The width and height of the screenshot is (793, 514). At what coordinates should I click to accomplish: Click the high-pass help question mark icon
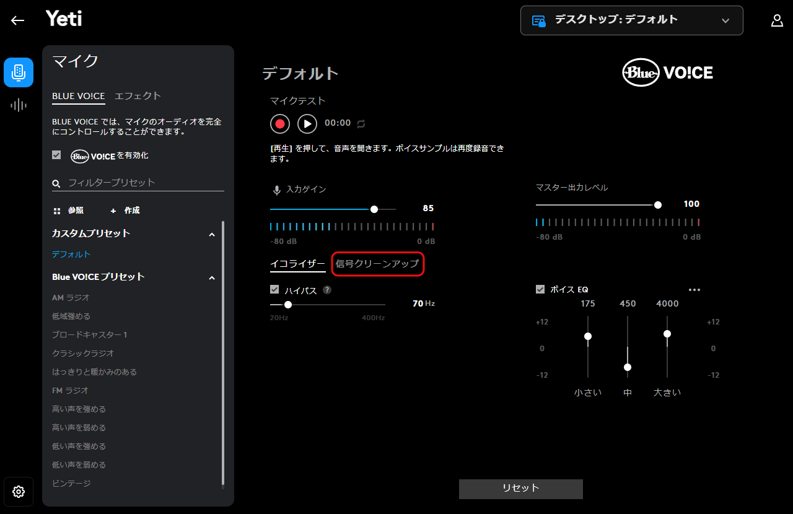[327, 290]
